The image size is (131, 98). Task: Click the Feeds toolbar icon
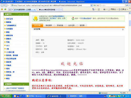99,9
